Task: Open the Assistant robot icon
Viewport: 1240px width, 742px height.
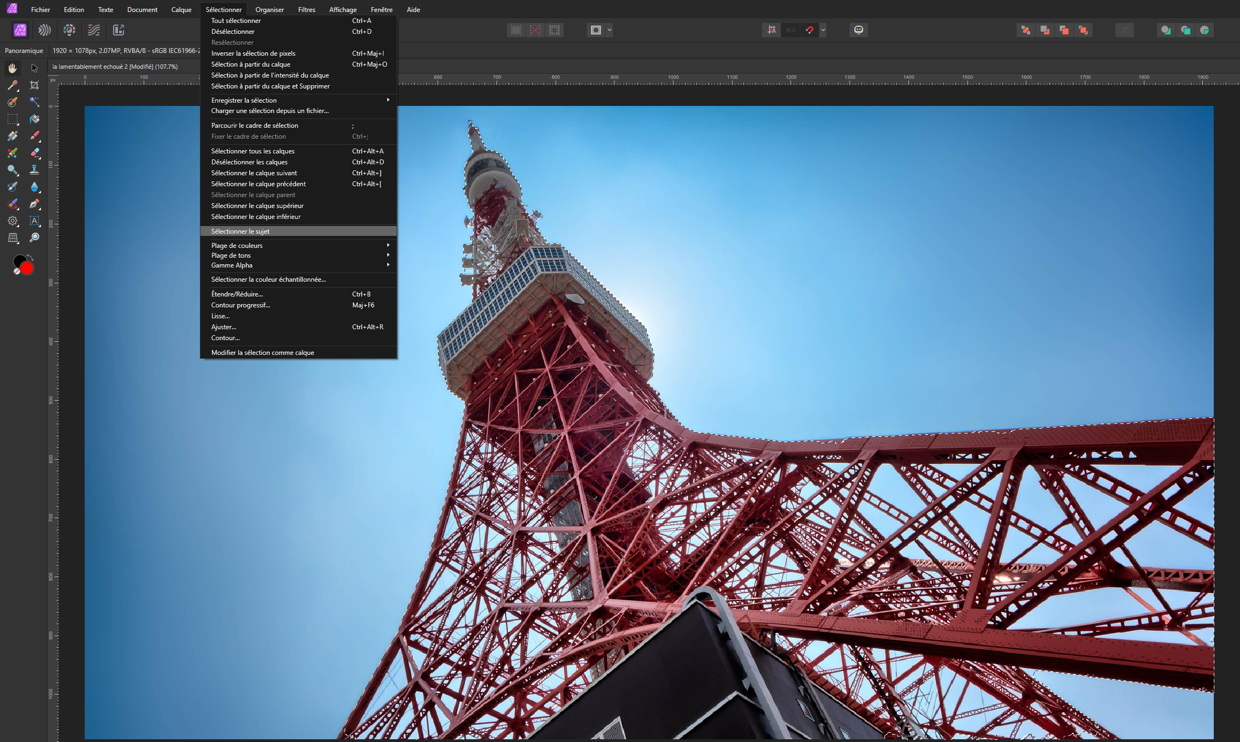Action: (858, 30)
